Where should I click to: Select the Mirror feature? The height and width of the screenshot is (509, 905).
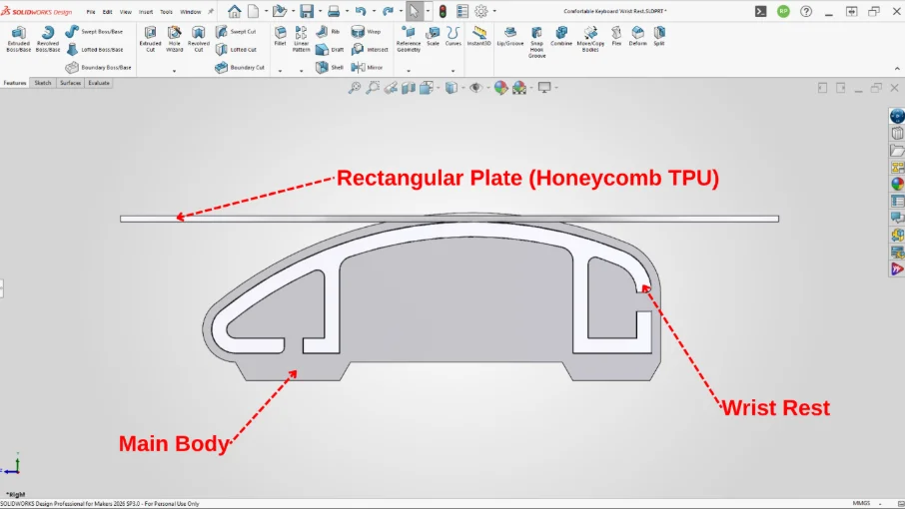(x=367, y=68)
